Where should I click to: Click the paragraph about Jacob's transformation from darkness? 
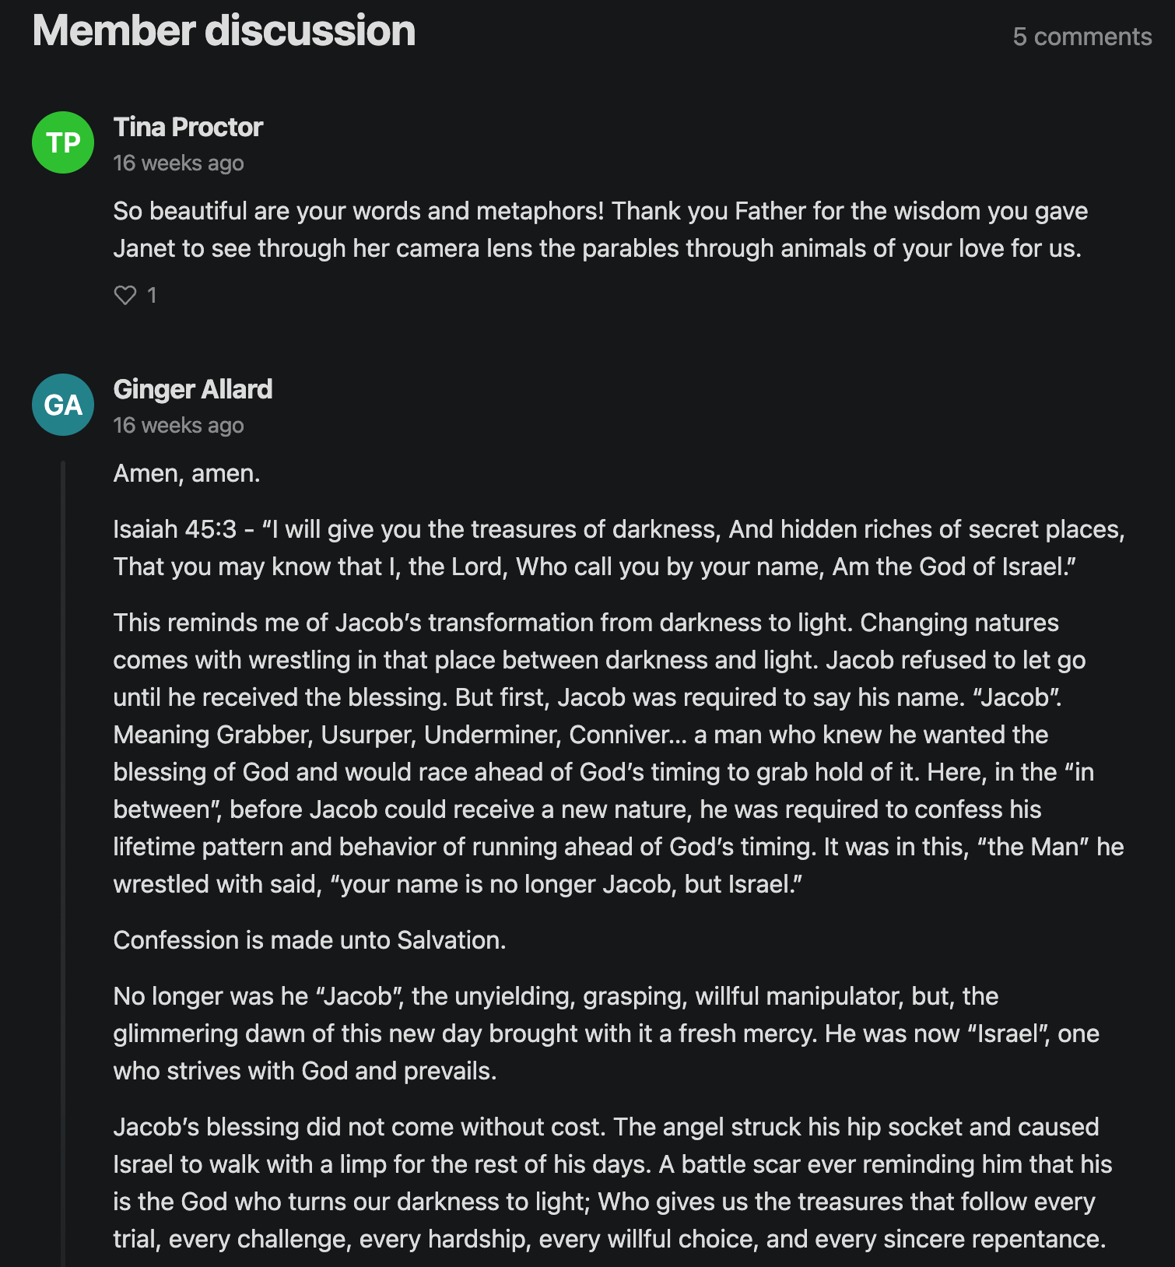pyautogui.click(x=619, y=753)
